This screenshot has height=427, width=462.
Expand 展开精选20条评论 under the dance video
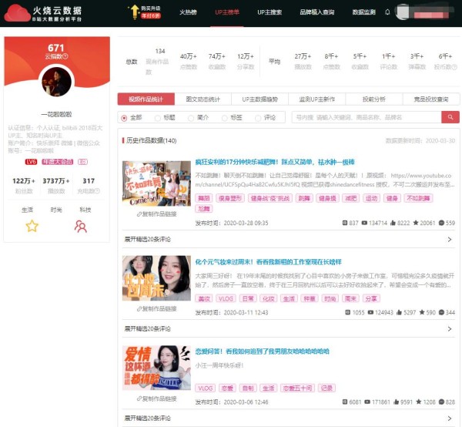pyautogui.click(x=289, y=239)
